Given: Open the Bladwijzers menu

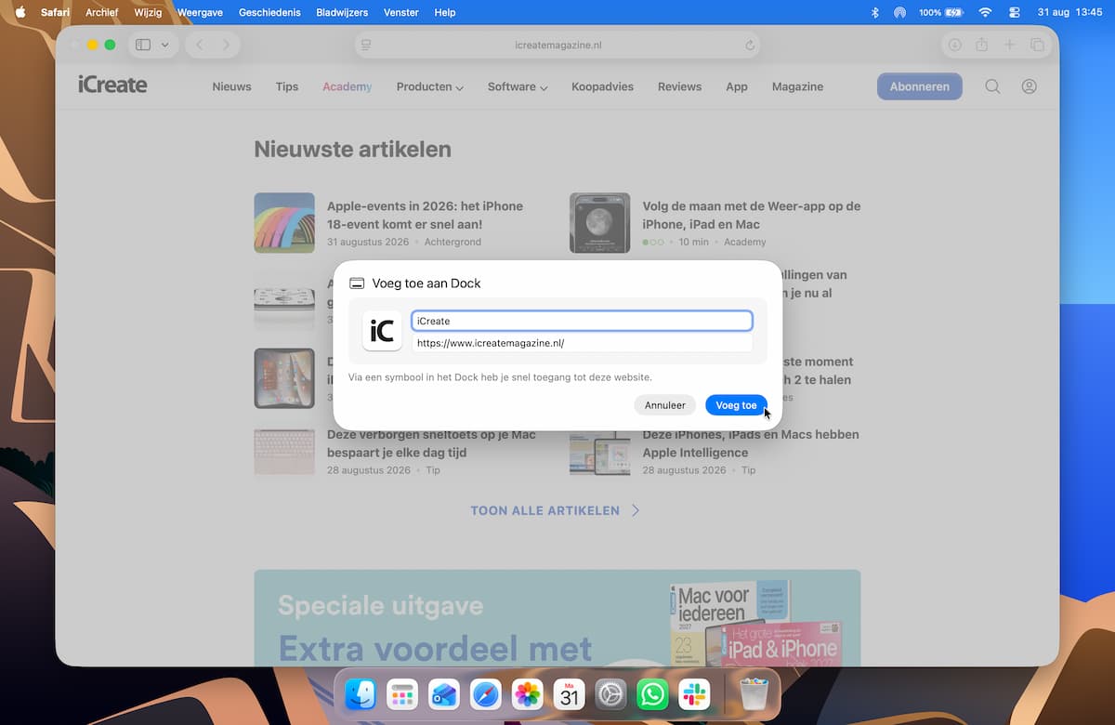Looking at the screenshot, I should pos(342,12).
